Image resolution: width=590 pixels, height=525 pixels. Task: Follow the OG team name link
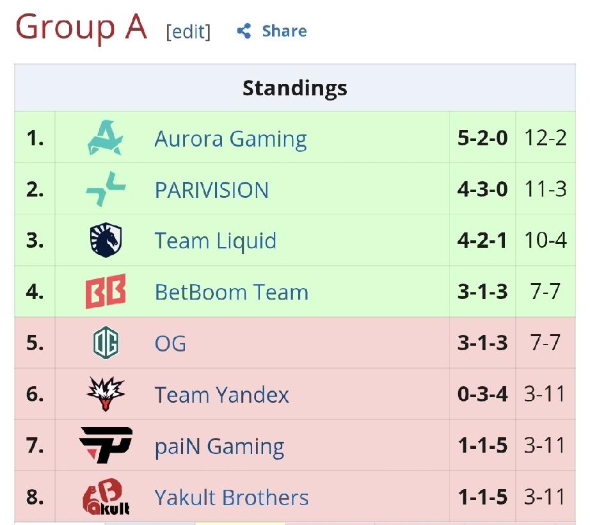(x=170, y=344)
